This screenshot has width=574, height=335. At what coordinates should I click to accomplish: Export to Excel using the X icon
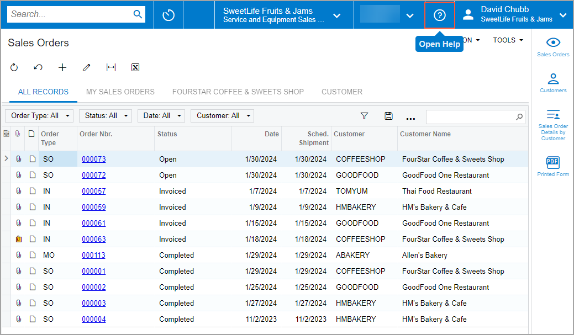coord(135,67)
